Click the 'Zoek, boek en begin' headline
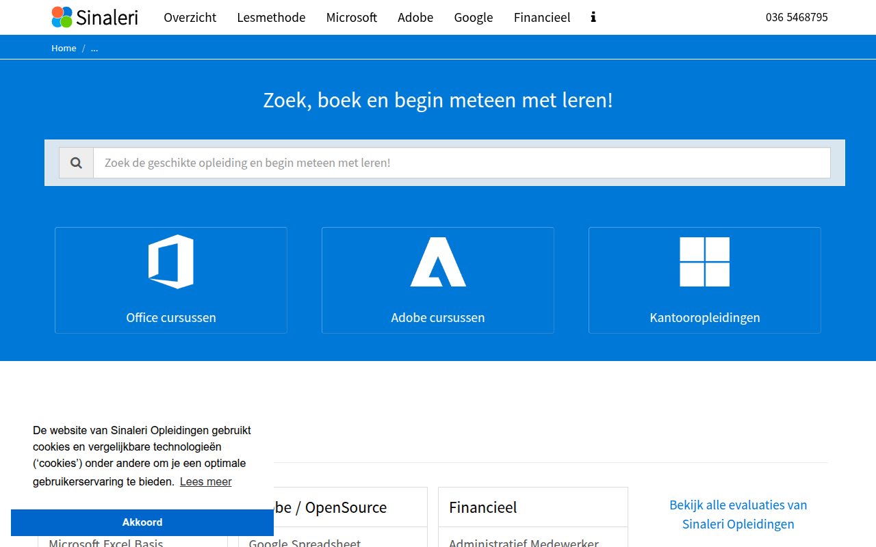The height and width of the screenshot is (547, 876). (438, 100)
